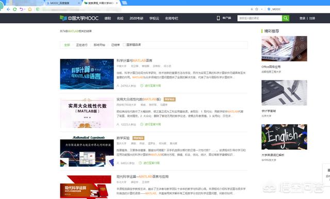The width and height of the screenshot is (330, 199).
Task: Open the Office keyboard thumbnail in 精彩推荐
Action: coord(284,48)
